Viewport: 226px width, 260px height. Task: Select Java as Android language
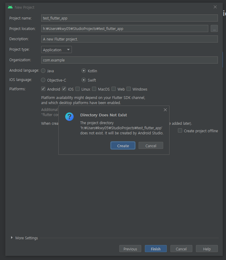pyautogui.click(x=43, y=71)
